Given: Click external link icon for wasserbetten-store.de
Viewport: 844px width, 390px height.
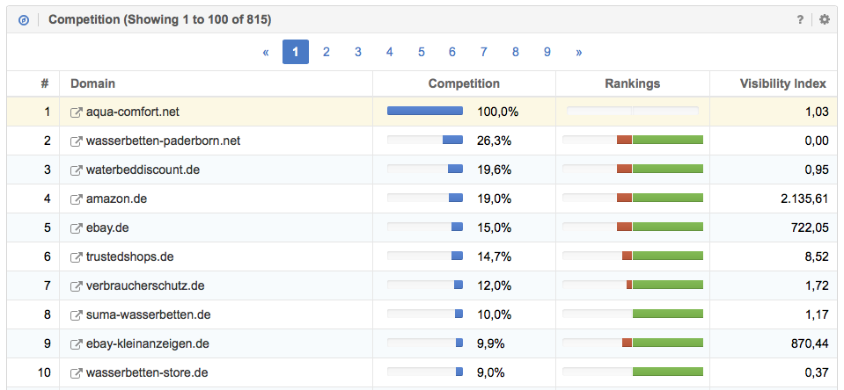Looking at the screenshot, I should tap(77, 373).
